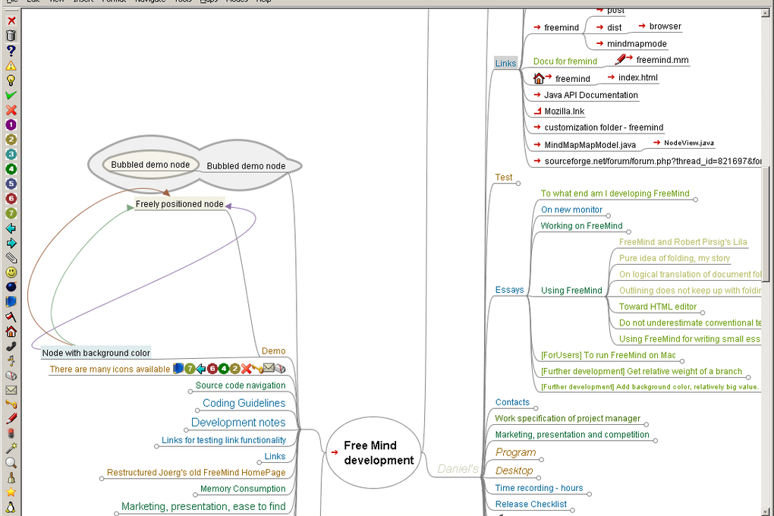
Task: Select the inner oval 'Bubbled demo node'
Action: (150, 165)
